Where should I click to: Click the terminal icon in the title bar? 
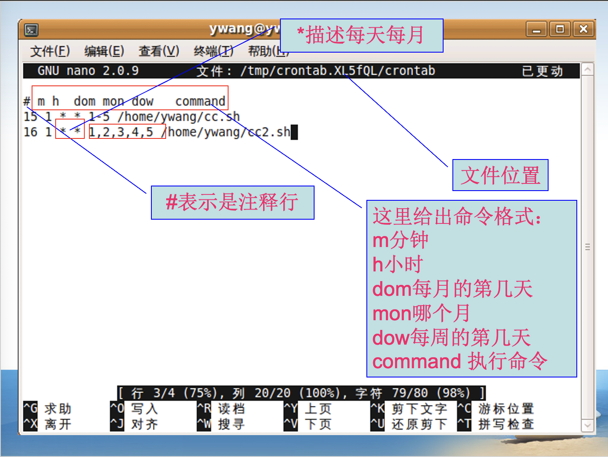(x=32, y=30)
